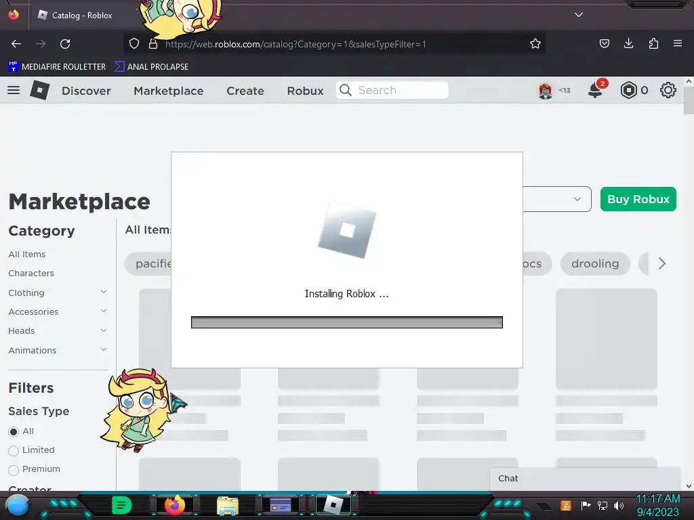The image size is (694, 520).
Task: Open the Robux balance icon
Action: pos(628,90)
